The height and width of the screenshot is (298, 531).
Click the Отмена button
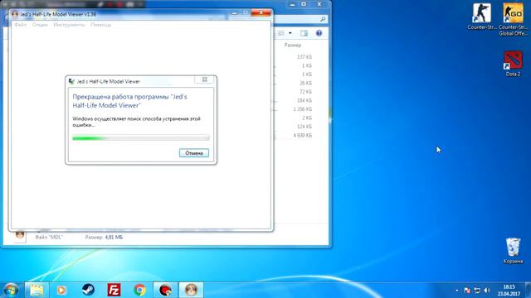click(194, 153)
